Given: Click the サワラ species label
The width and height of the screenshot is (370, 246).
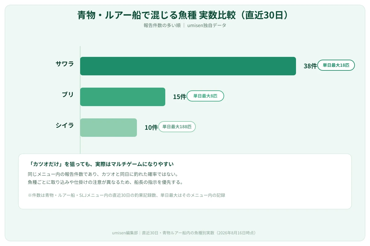Looking at the screenshot, I should click(65, 64).
